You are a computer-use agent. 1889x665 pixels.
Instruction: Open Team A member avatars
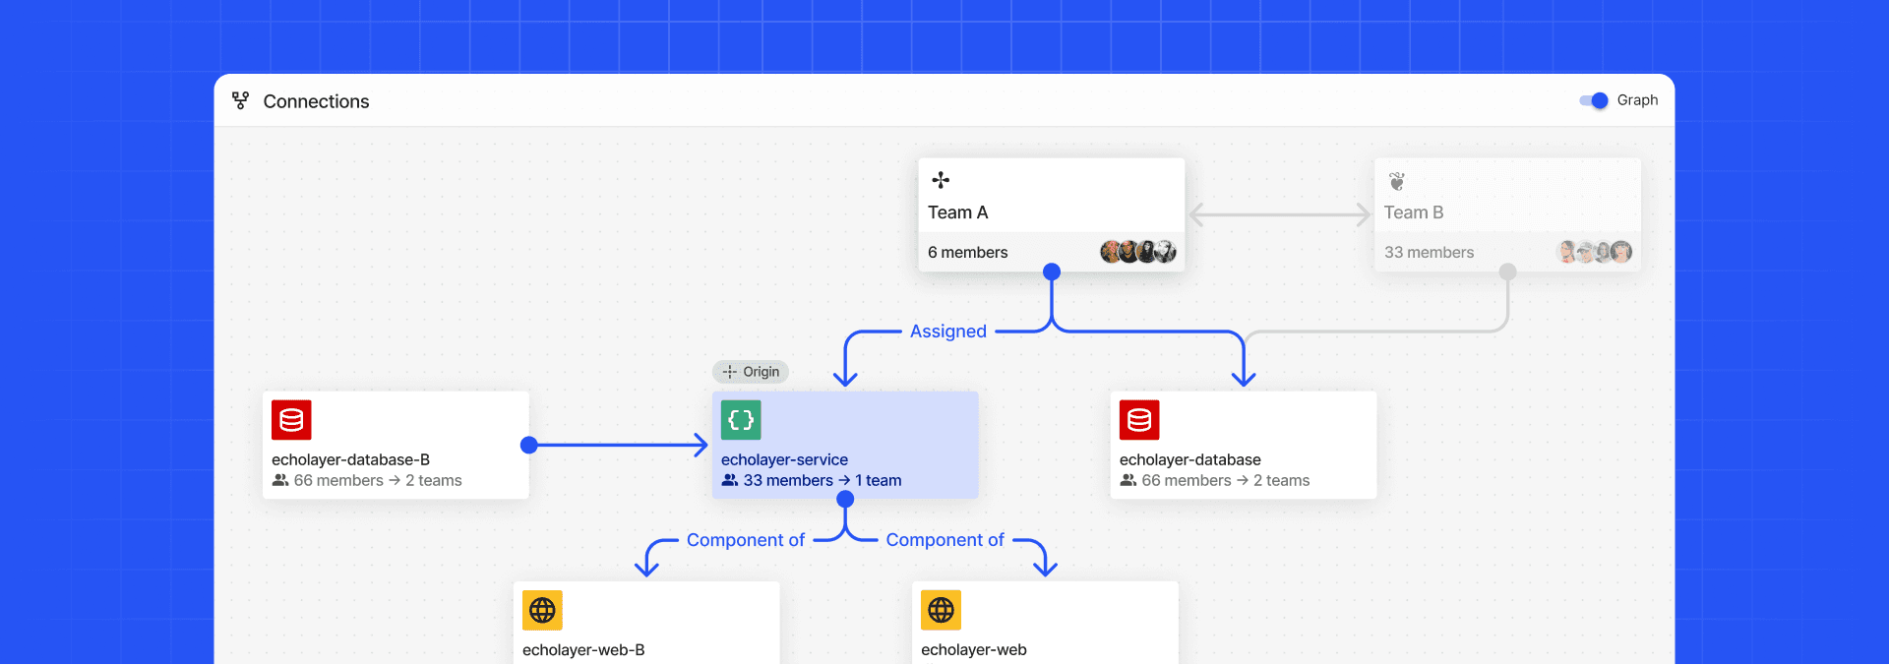pyautogui.click(x=1137, y=252)
